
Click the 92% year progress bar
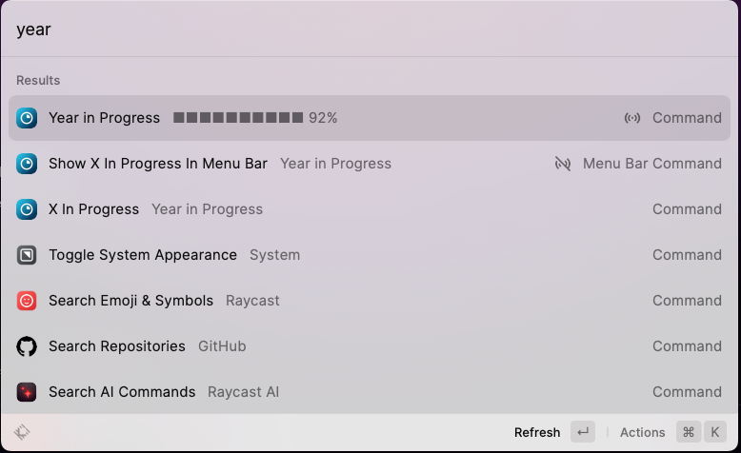pos(238,118)
